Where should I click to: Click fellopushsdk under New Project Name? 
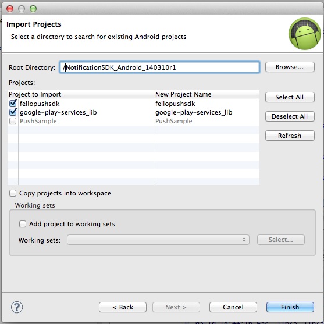coord(175,104)
